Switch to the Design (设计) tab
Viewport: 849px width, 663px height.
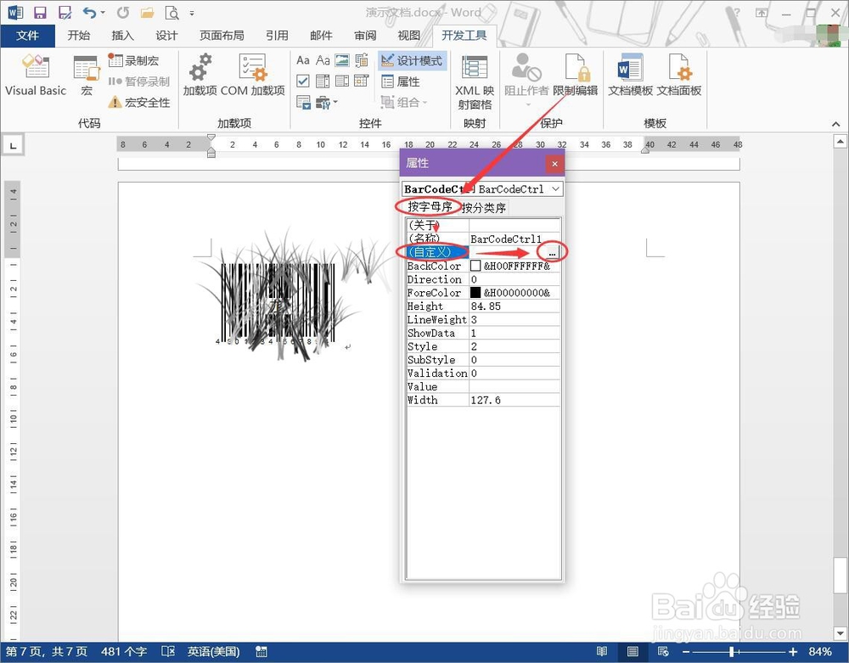pyautogui.click(x=166, y=36)
